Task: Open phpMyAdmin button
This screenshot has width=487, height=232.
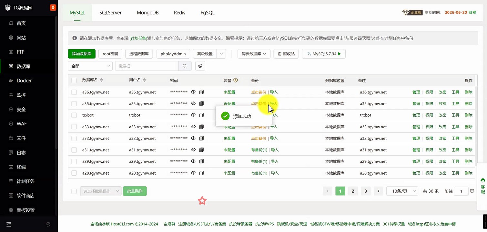Action: [173, 54]
